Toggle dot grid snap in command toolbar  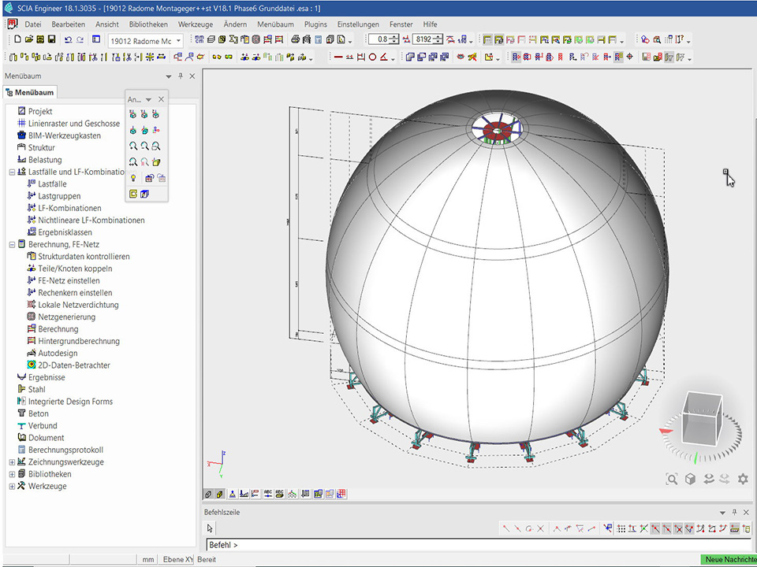pyautogui.click(x=621, y=528)
